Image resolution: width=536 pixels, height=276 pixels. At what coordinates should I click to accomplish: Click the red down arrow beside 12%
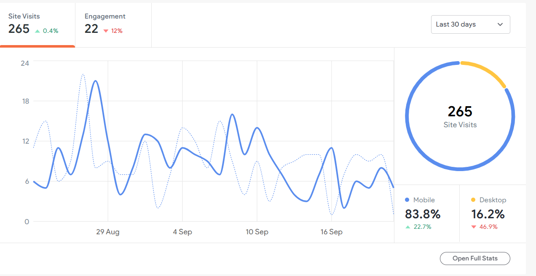(x=106, y=31)
